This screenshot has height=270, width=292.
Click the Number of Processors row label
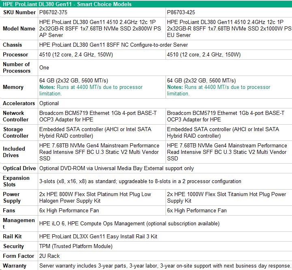[17, 67]
